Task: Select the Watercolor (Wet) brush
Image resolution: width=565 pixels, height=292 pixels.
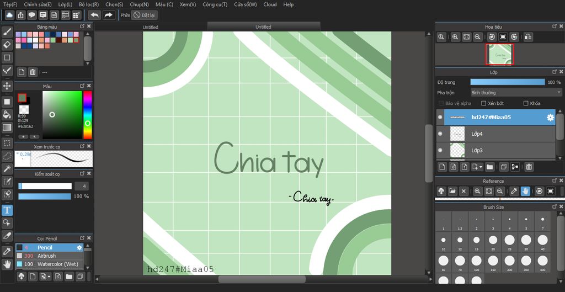Action: [49, 264]
